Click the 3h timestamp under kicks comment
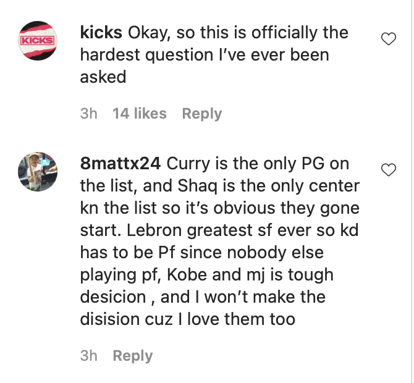This screenshot has width=414, height=383. (89, 114)
